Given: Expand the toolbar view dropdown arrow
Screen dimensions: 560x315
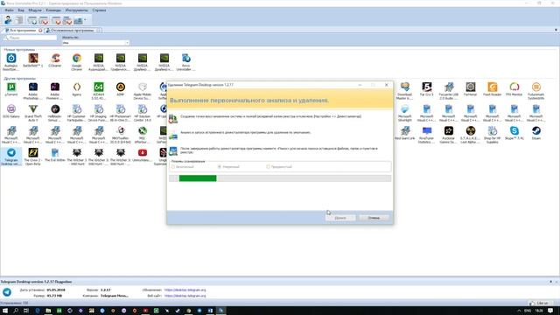Looking at the screenshot, I should coord(85,20).
